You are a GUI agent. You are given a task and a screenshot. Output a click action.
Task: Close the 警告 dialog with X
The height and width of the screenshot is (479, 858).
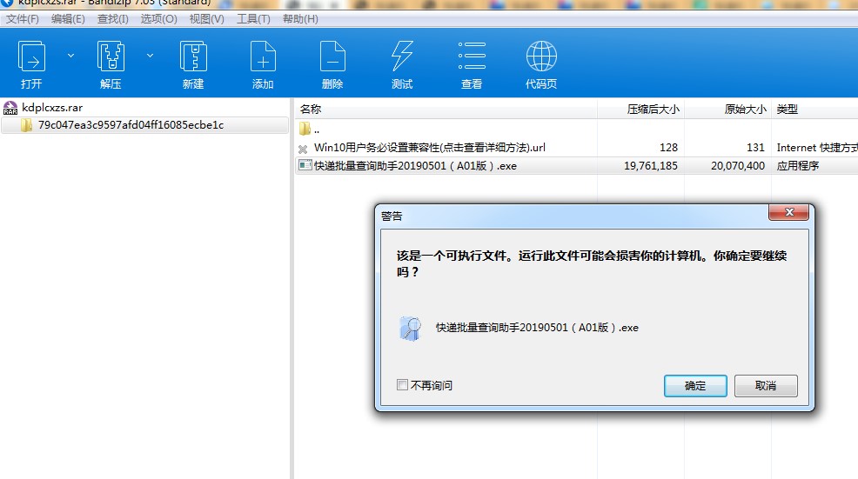pyautogui.click(x=788, y=212)
